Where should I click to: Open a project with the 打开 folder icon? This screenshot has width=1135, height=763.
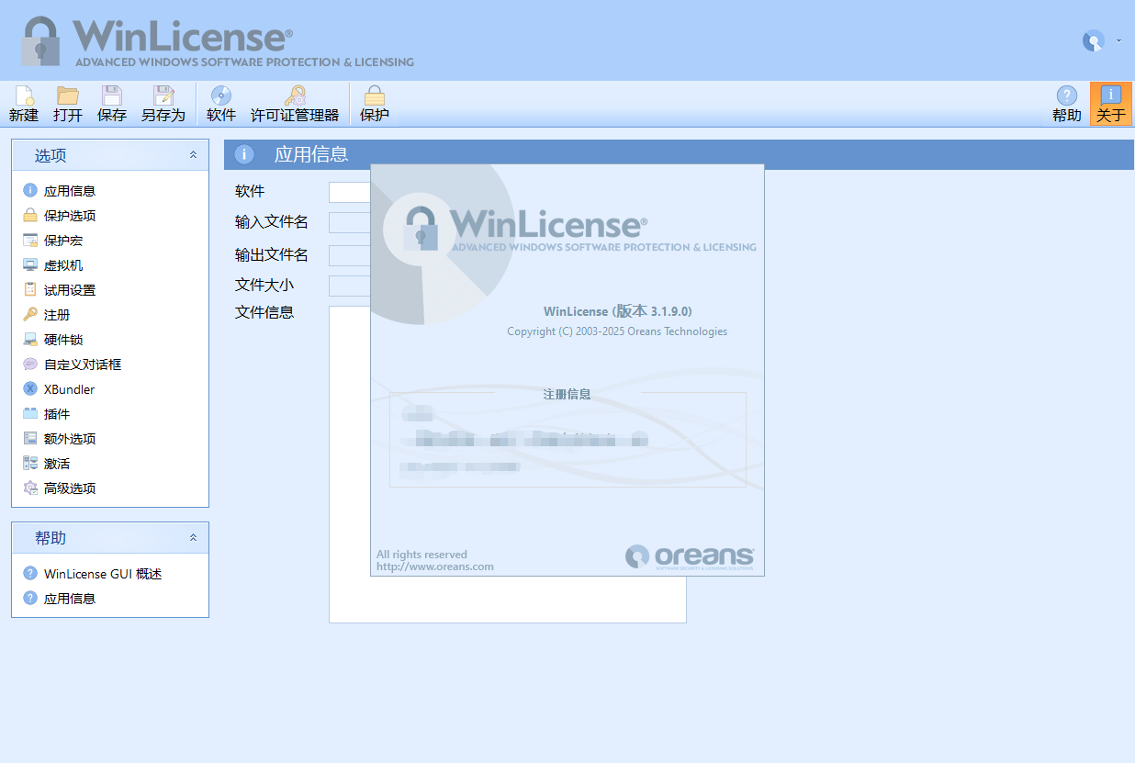tap(68, 104)
